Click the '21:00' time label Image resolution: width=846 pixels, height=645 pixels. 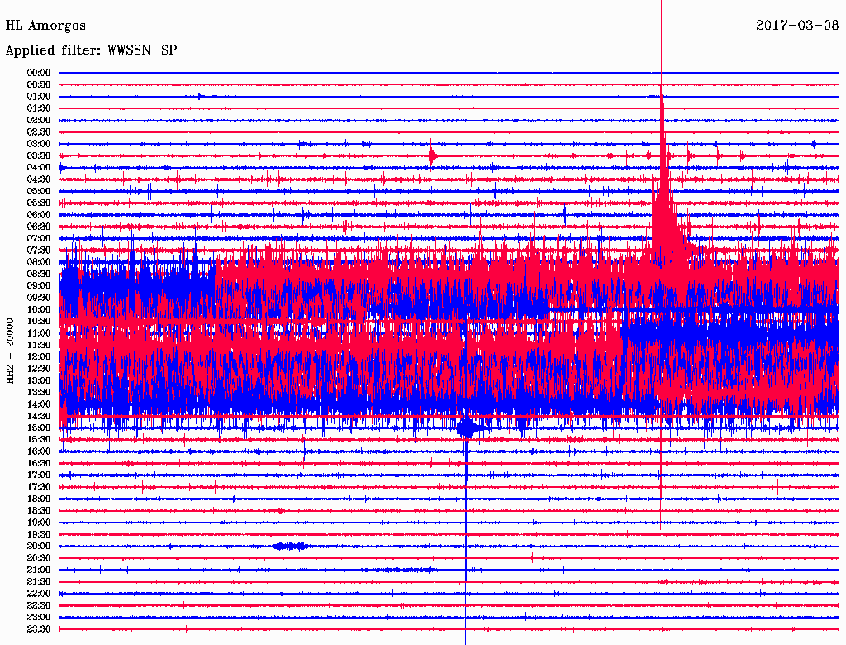39,570
